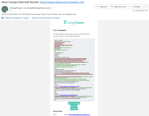
Task: Click the Transférer forward button
Action: [x=135, y=7]
